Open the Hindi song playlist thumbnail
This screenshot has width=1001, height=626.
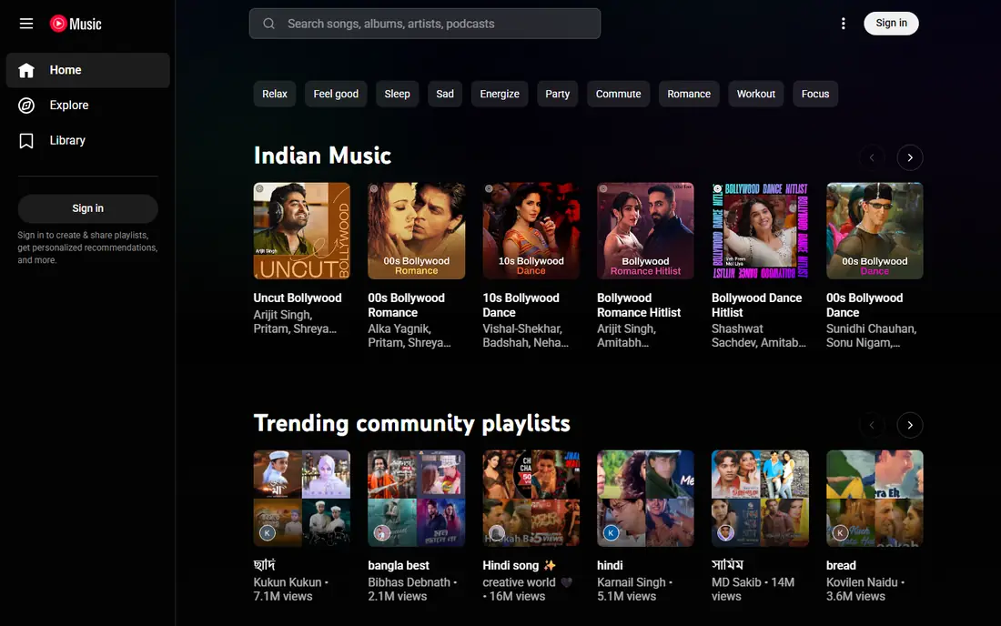531,499
